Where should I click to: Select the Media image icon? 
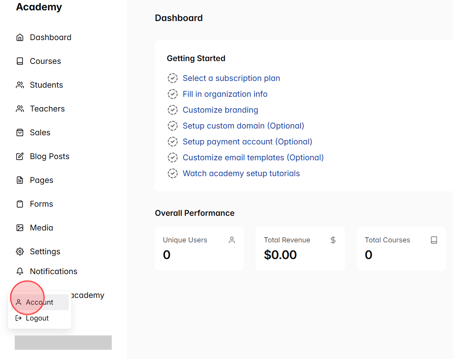(20, 227)
